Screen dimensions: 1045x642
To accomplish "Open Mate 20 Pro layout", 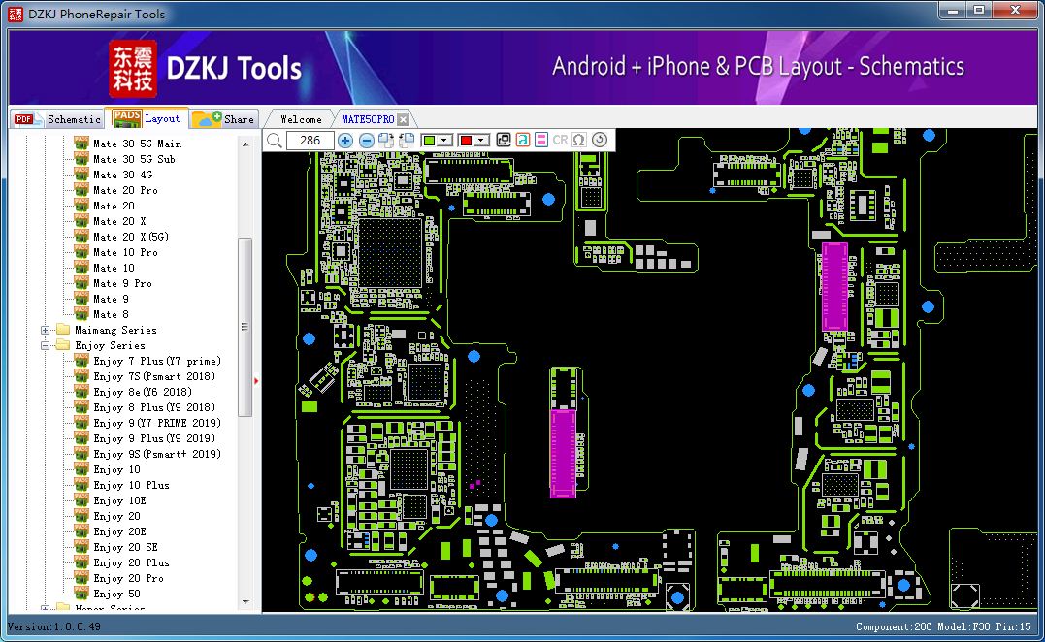I will click(125, 190).
